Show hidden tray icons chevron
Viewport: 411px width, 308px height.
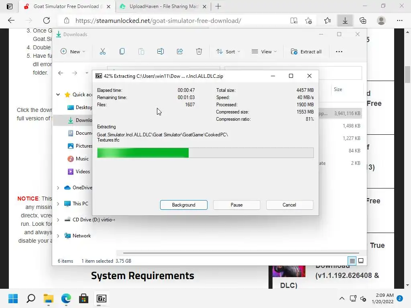(342, 298)
